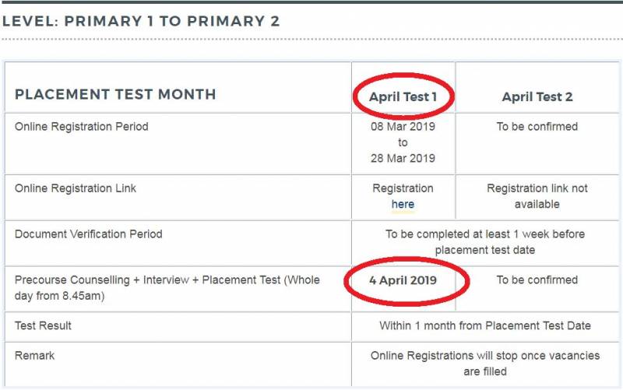
Task: Click the 'Document Verification Period' row label
Action: pos(89,234)
